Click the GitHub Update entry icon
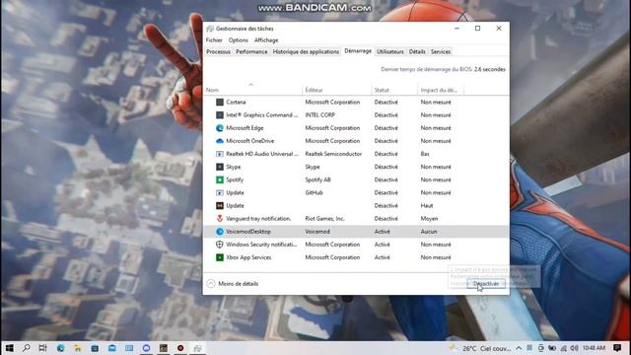Viewport: 631px width, 355px height. tap(220, 193)
